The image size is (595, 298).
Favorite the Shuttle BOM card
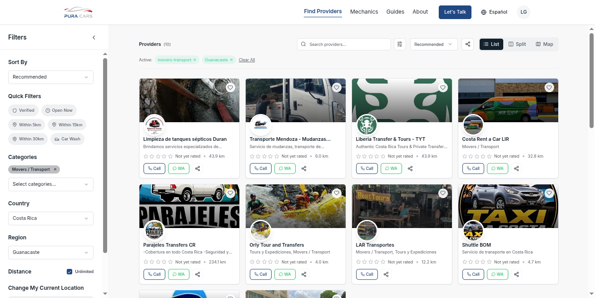tap(549, 193)
